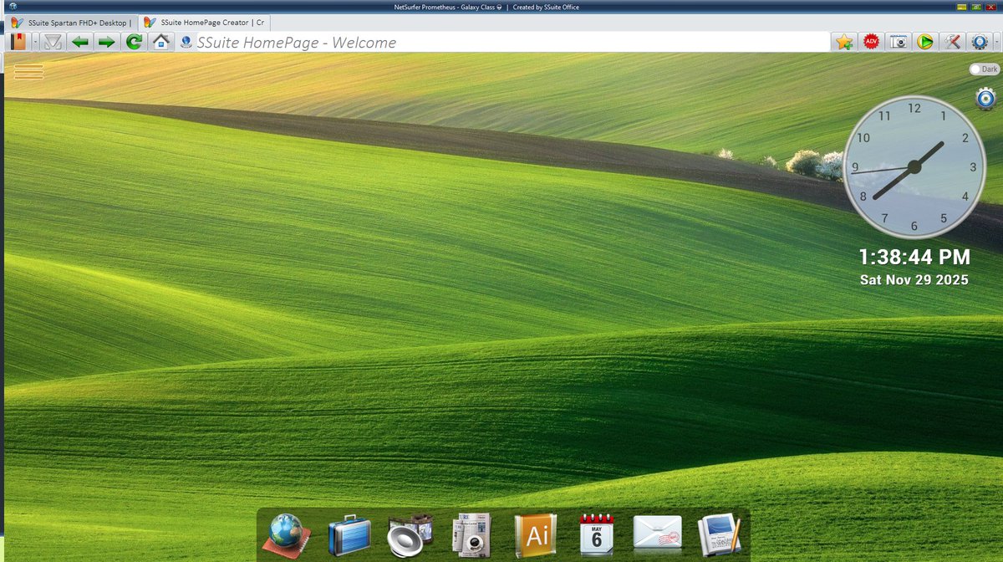The width and height of the screenshot is (1003, 562).
Task: Click the star icon to add favorite
Action: click(x=843, y=41)
